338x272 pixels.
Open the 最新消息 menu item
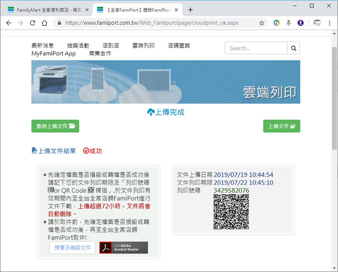(42, 45)
